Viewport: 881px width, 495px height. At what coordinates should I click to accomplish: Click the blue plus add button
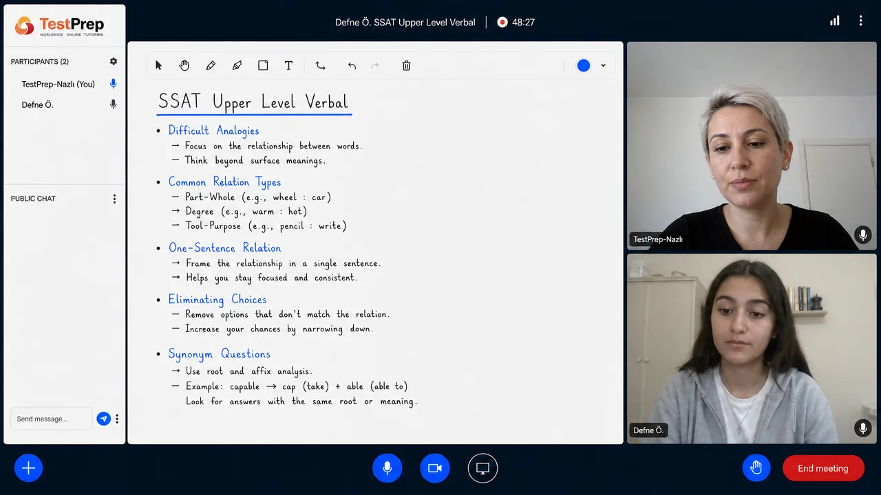click(28, 468)
